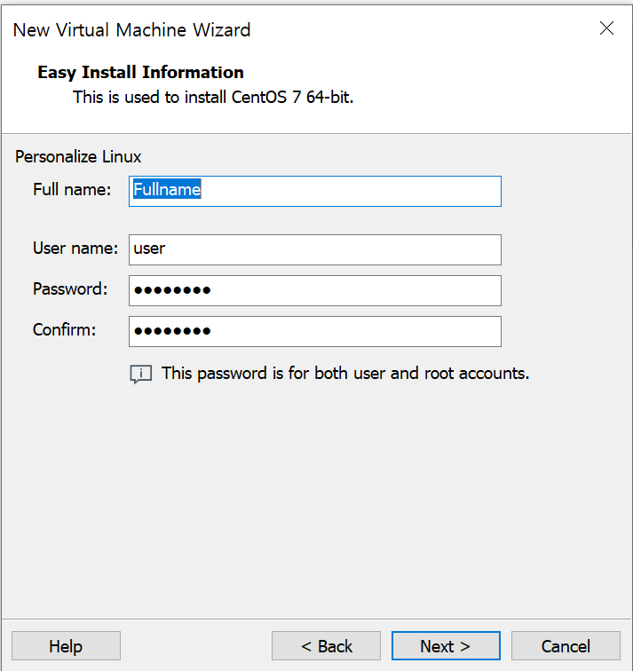Click the User name input field
Image resolution: width=633 pixels, height=671 pixels.
pos(315,249)
